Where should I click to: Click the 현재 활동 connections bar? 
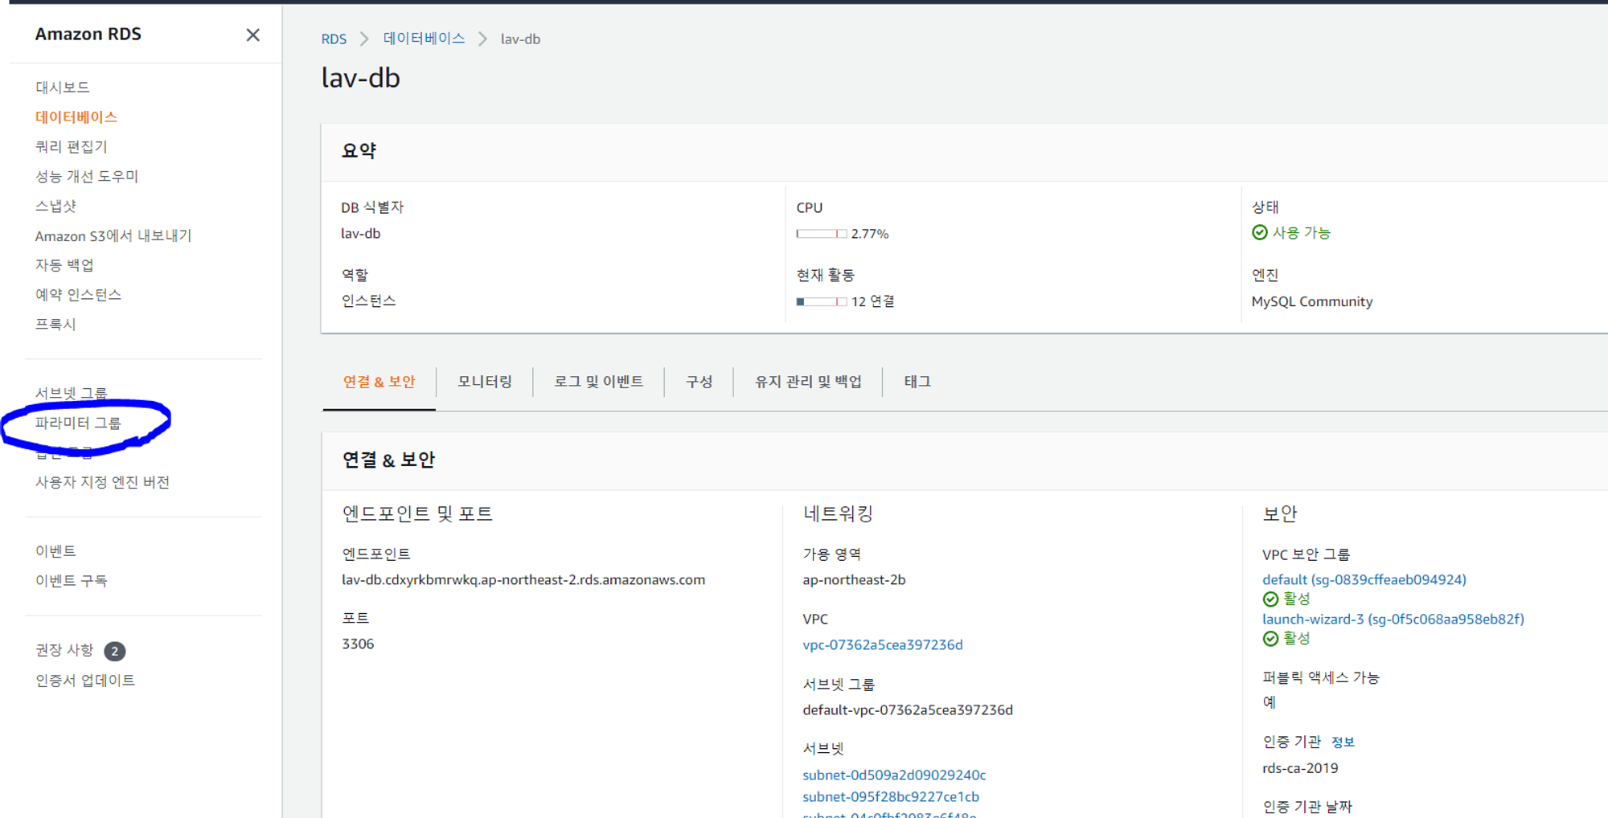(x=822, y=301)
